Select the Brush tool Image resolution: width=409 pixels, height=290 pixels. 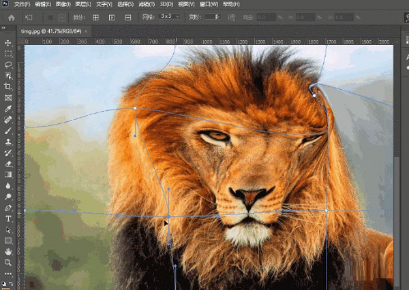click(x=8, y=131)
